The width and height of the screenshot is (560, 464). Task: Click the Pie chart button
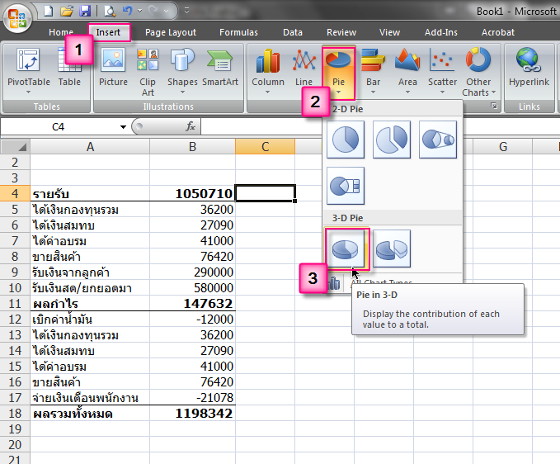pyautogui.click(x=338, y=73)
